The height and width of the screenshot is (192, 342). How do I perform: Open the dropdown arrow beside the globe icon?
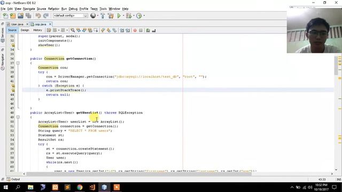point(97,15)
